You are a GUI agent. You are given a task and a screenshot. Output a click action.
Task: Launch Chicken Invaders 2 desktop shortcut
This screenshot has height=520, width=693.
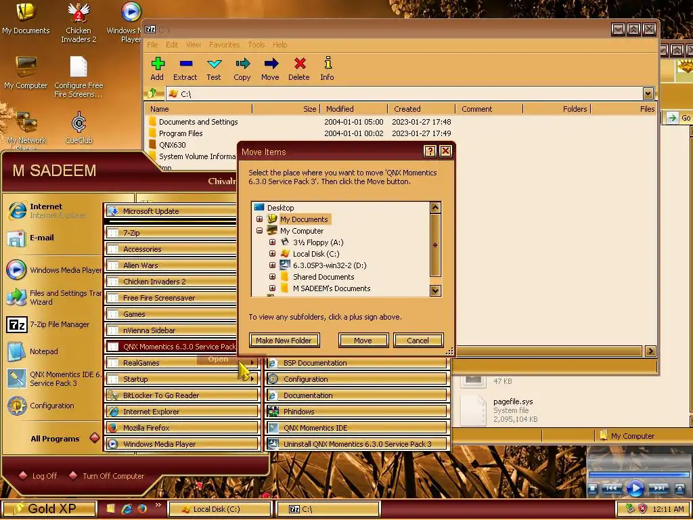[79, 22]
